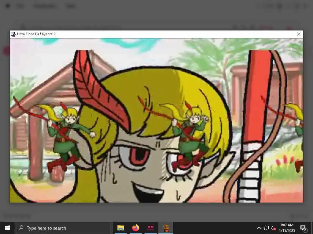
Task: Open the network status tray icon
Action: 266,228
